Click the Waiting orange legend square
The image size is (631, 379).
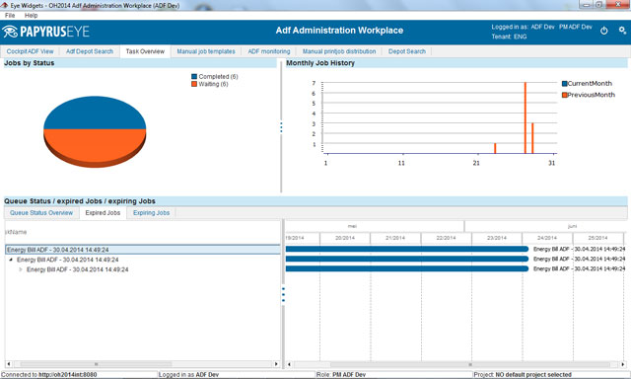coord(194,84)
